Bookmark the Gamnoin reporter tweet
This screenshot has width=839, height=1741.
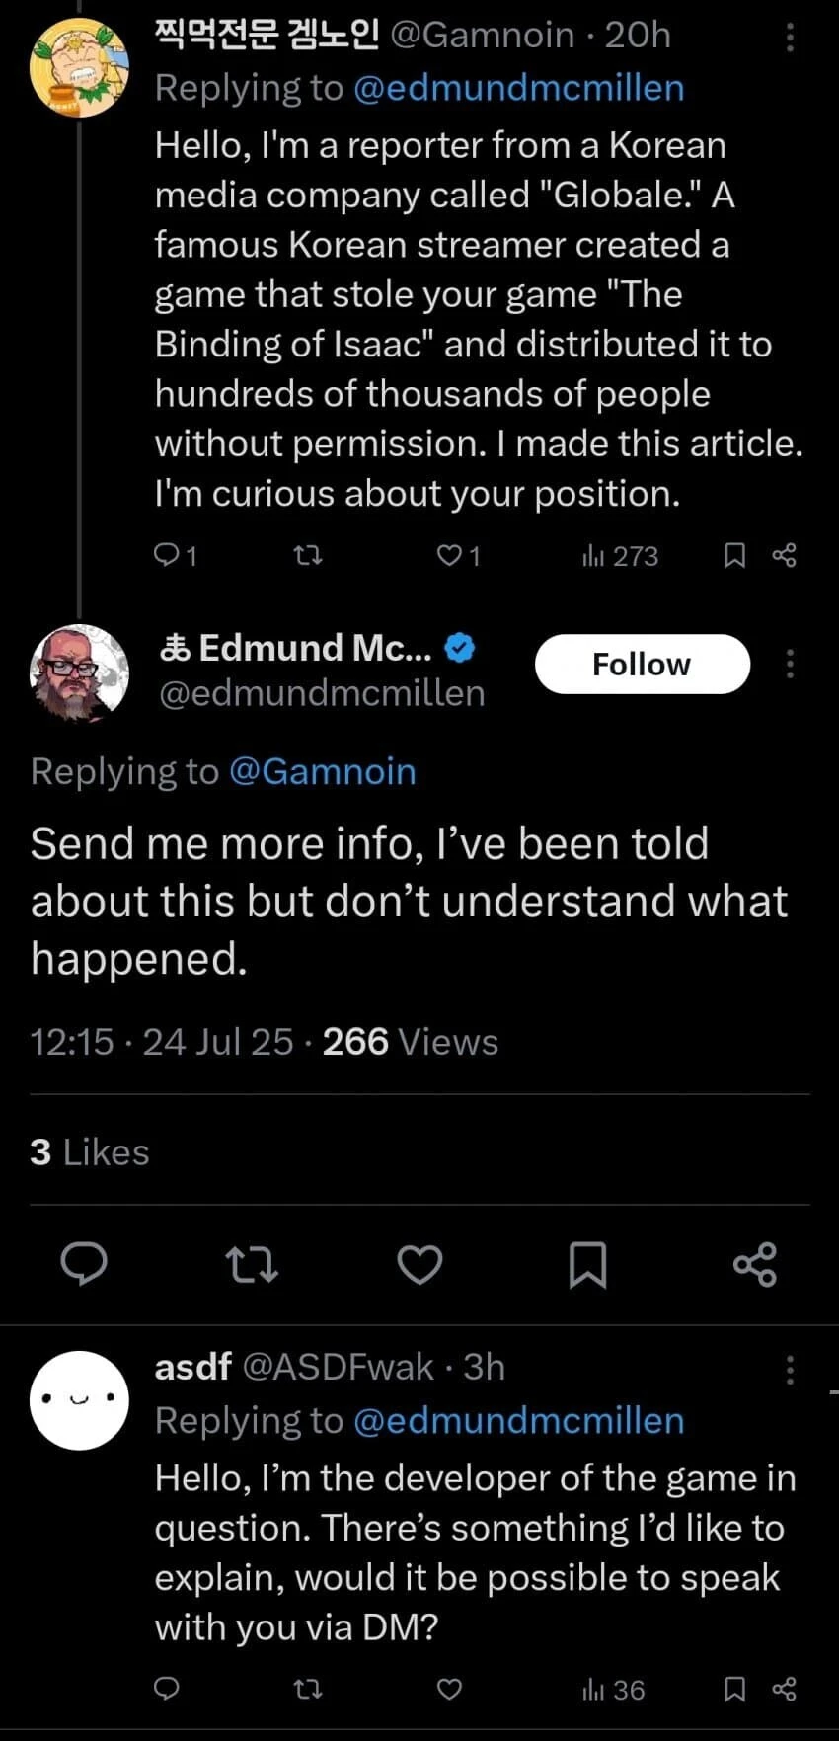click(734, 556)
